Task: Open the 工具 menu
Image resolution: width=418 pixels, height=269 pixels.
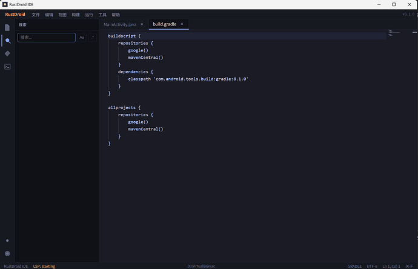Action: [102, 15]
